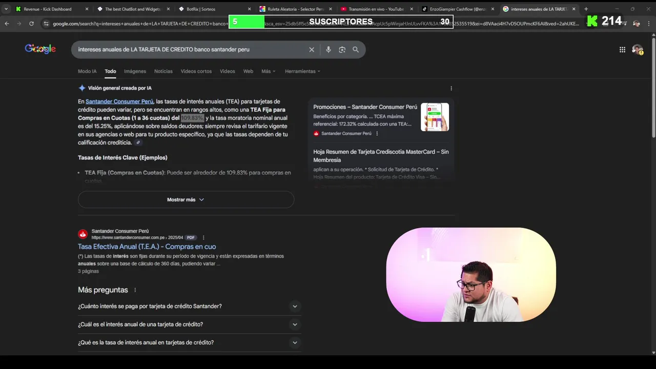The image size is (656, 369).
Task: Open Hoja Resumen de Tarjeta Crediscotia link
Action: click(381, 156)
